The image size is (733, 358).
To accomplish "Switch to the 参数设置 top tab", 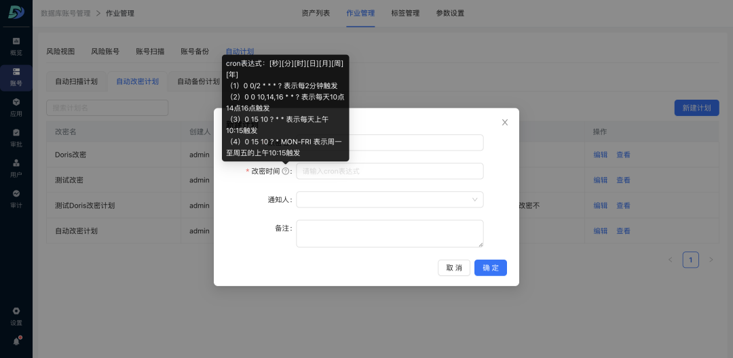I will [450, 13].
